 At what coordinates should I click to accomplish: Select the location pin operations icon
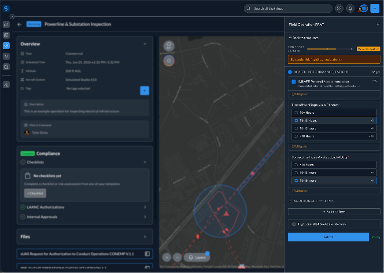pos(6,46)
